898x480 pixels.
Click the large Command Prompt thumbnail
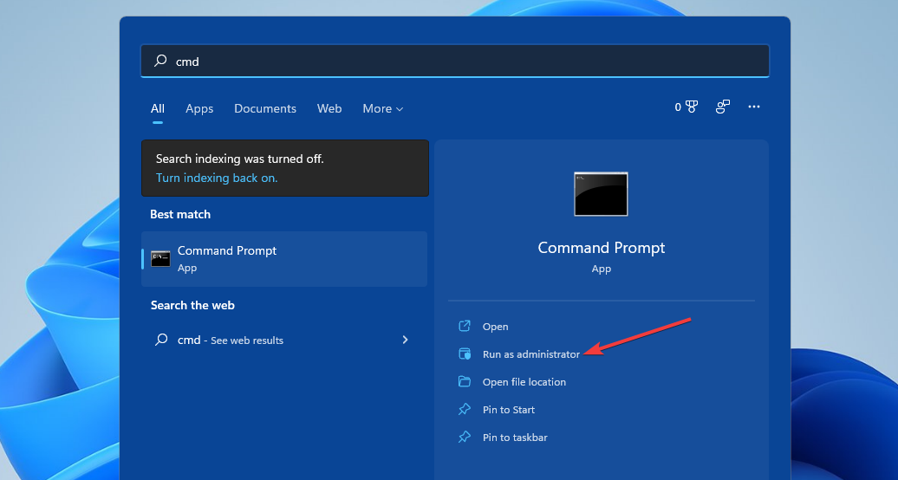click(601, 194)
